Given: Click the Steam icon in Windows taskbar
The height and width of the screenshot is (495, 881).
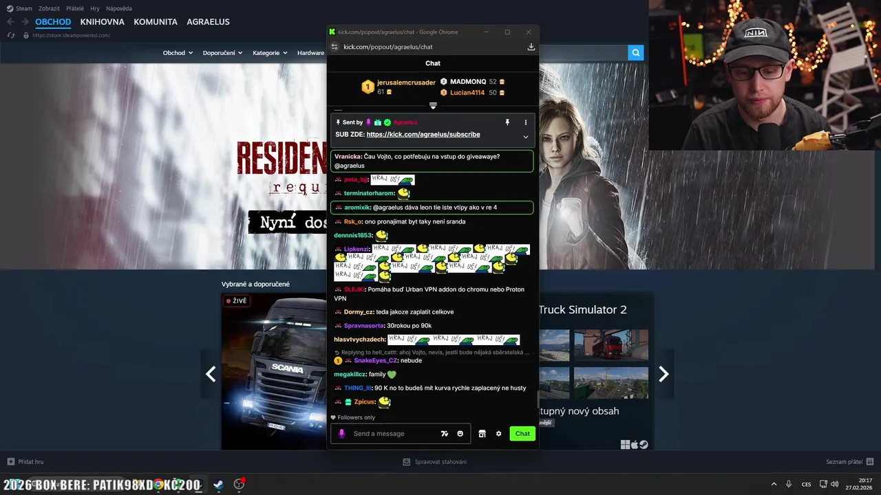Looking at the screenshot, I should pyautogui.click(x=217, y=484).
